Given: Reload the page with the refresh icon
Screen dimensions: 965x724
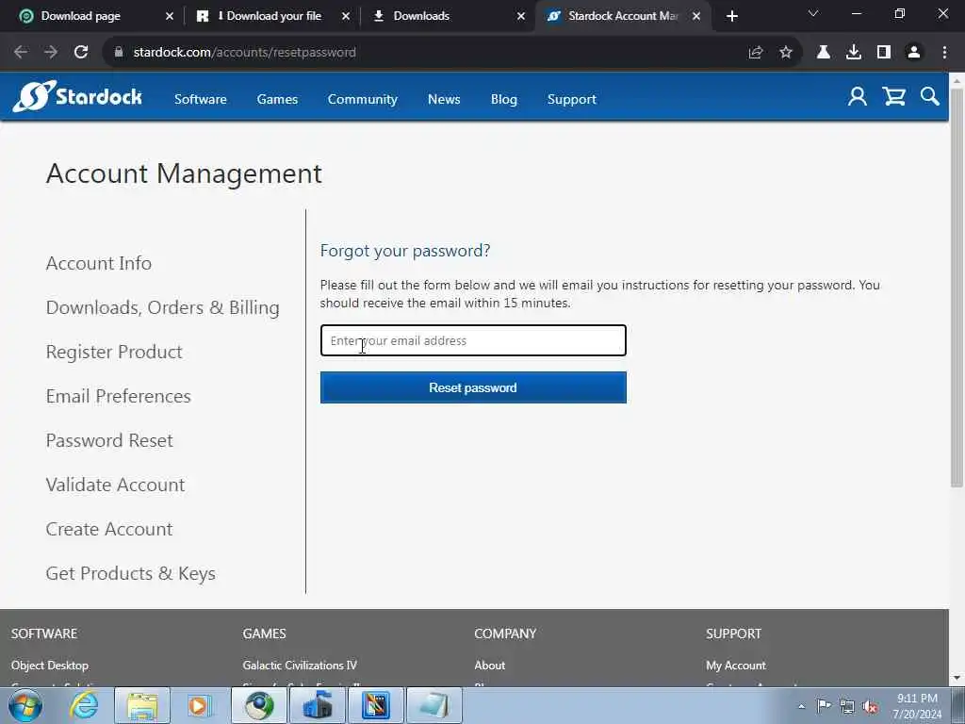Looking at the screenshot, I should point(81,53).
